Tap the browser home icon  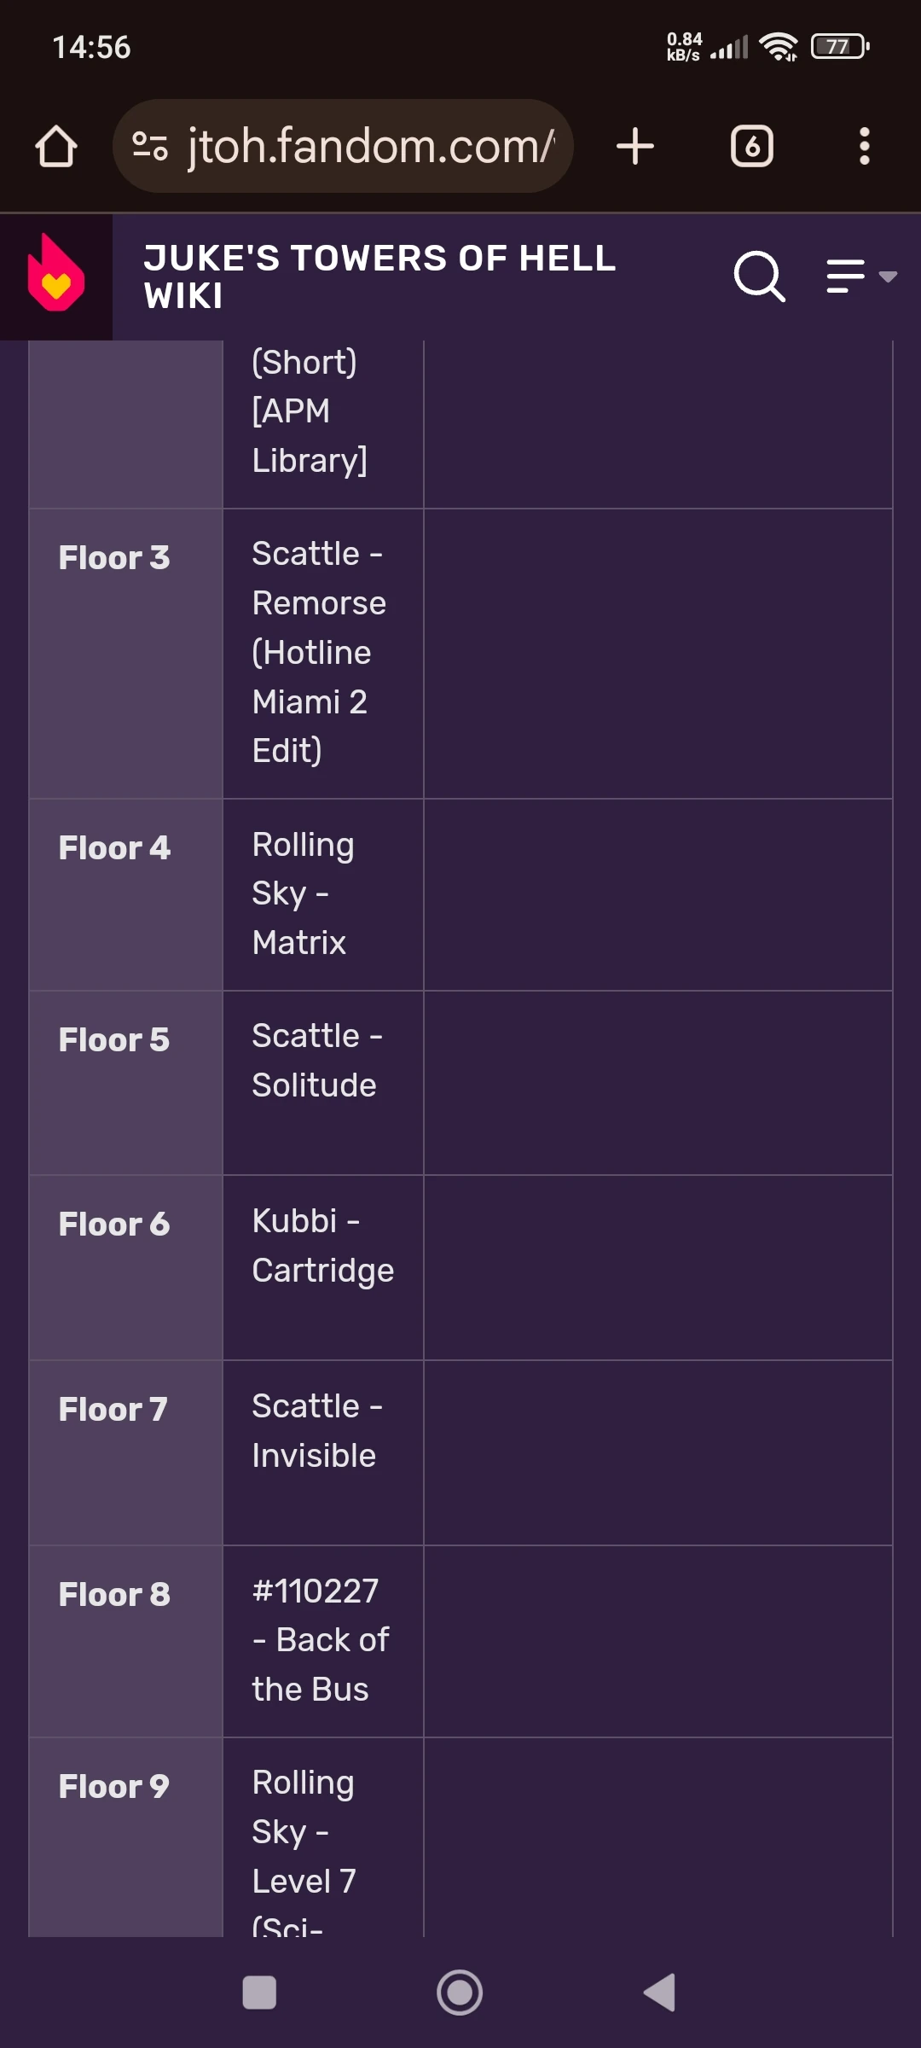[x=56, y=146]
